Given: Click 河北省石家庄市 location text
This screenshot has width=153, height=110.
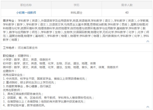Looking at the screenshot, I should [28, 48].
